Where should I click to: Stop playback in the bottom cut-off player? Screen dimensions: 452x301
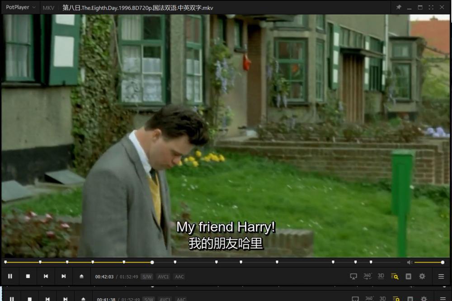point(30,299)
